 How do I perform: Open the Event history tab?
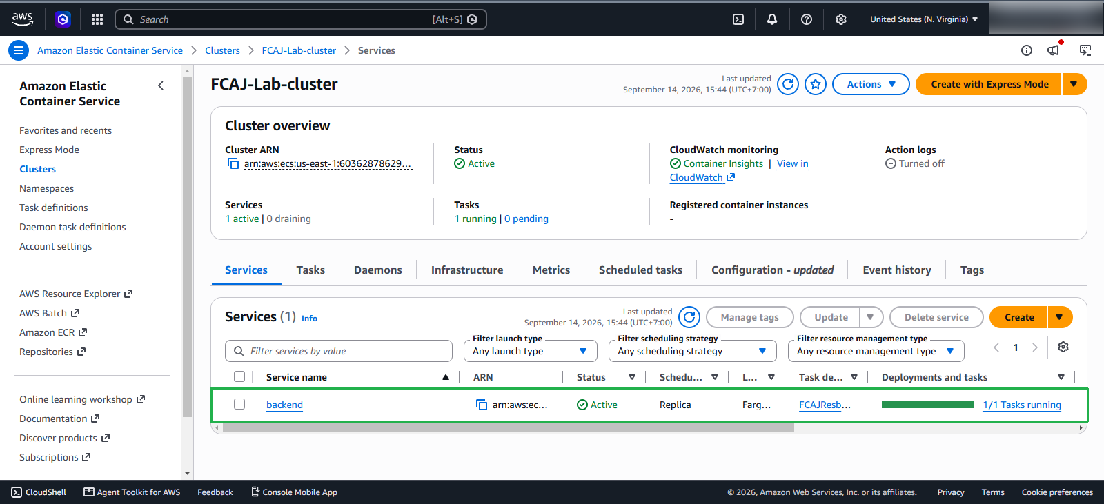point(897,270)
